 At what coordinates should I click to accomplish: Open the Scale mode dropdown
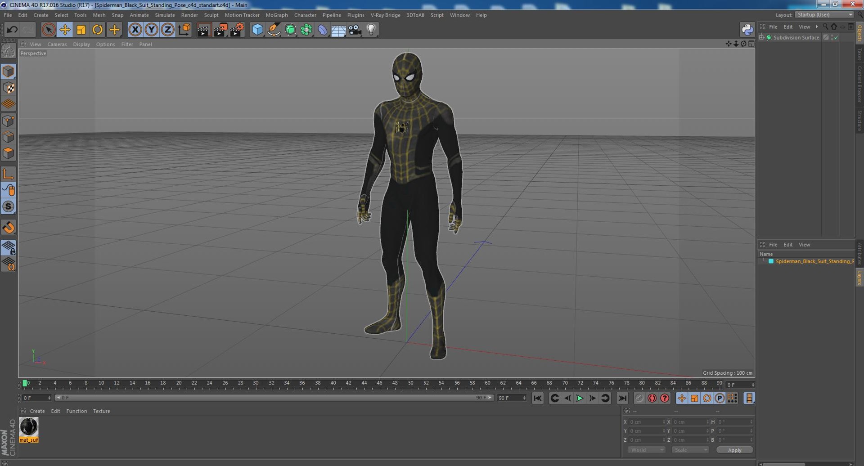[x=690, y=450]
